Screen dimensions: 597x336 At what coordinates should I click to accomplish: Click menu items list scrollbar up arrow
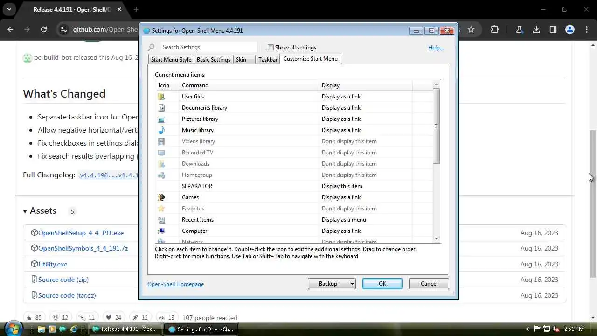[437, 84]
